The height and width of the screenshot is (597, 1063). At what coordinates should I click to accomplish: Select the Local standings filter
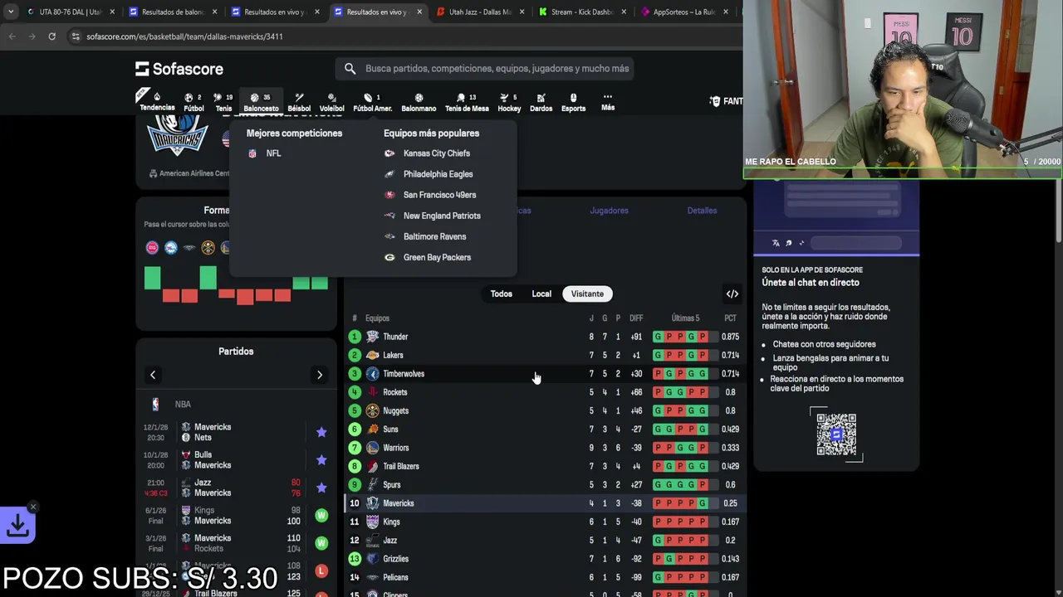(x=541, y=294)
